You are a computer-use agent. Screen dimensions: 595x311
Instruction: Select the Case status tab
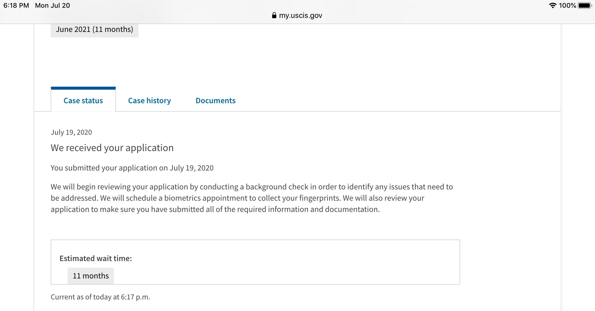pos(83,101)
